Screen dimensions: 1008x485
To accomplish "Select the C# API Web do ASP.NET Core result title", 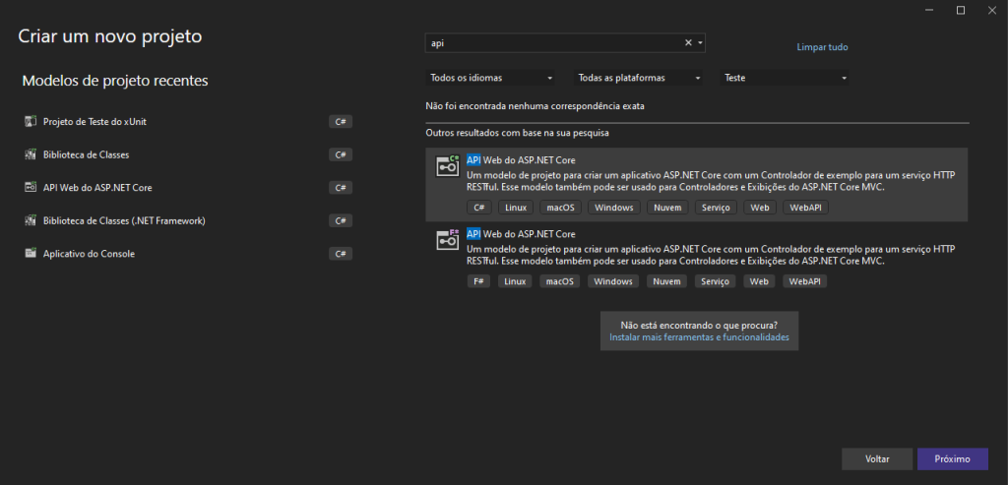I will (x=521, y=160).
